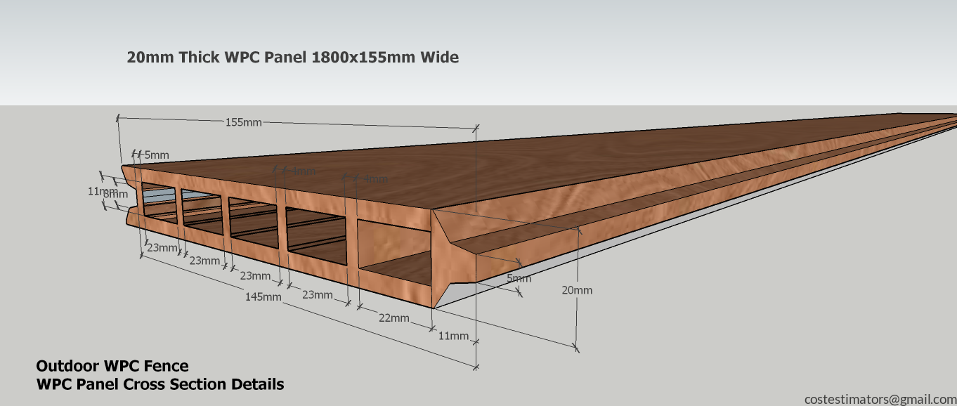Click the '23mm' label directly left of '22mm'
The width and height of the screenshot is (957, 406).
coord(318,295)
